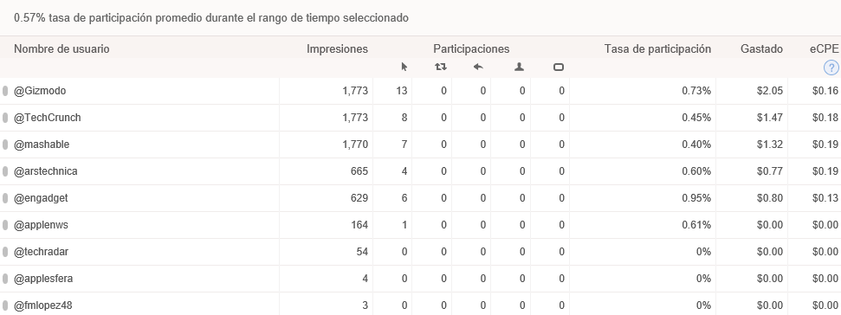
Task: Sort by Gastado column header
Action: pyautogui.click(x=761, y=49)
